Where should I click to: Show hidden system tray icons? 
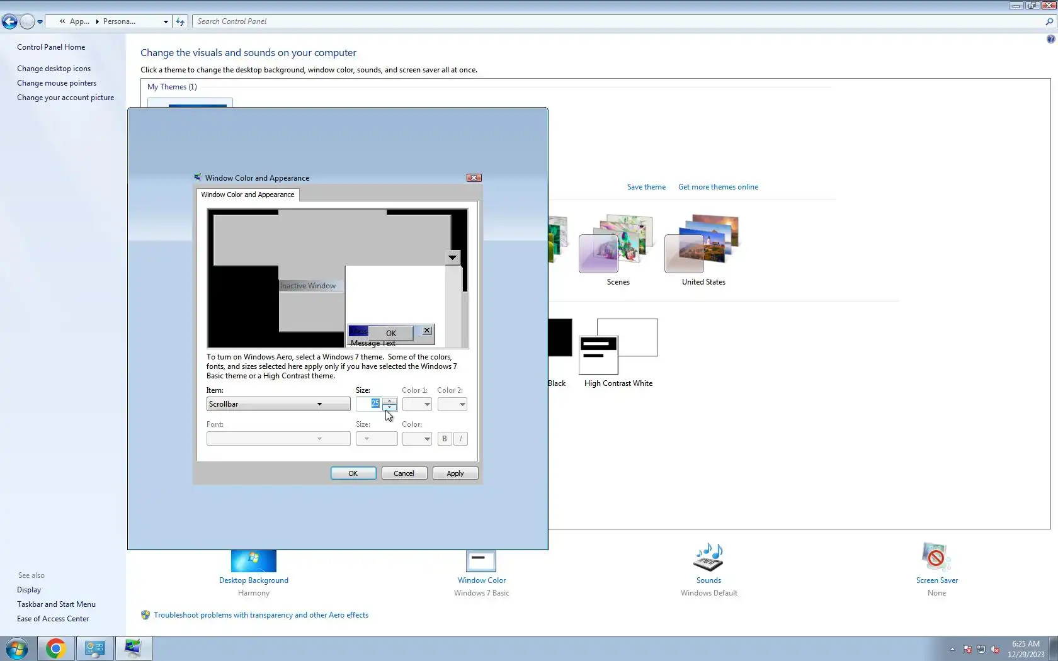(952, 649)
